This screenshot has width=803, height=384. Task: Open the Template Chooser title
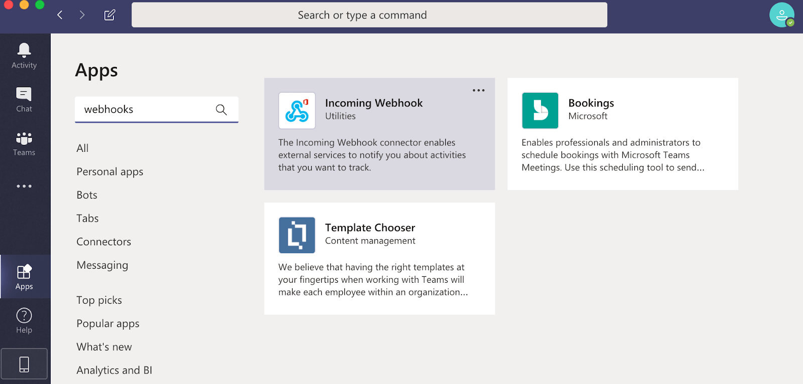tap(370, 228)
